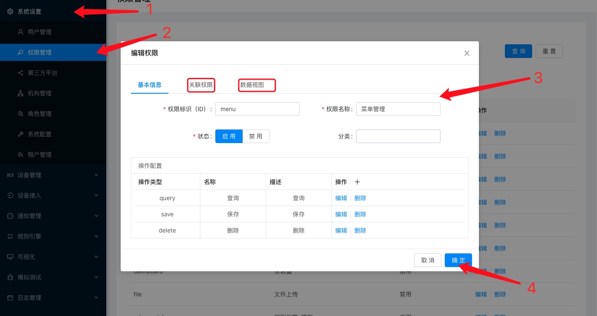
Task: Click 取消 to cancel editing
Action: coord(427,260)
